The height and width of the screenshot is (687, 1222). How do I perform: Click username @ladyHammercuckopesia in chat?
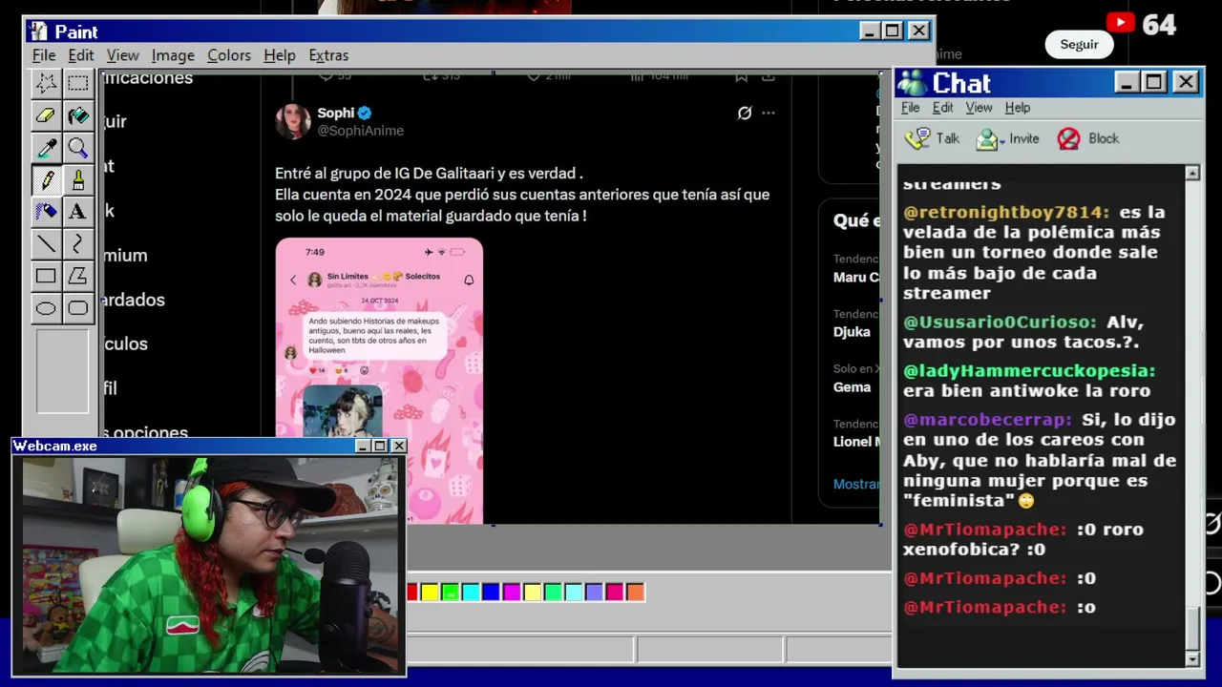(x=1029, y=370)
